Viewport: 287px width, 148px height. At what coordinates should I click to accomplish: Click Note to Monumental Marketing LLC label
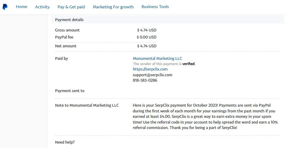pos(87,105)
